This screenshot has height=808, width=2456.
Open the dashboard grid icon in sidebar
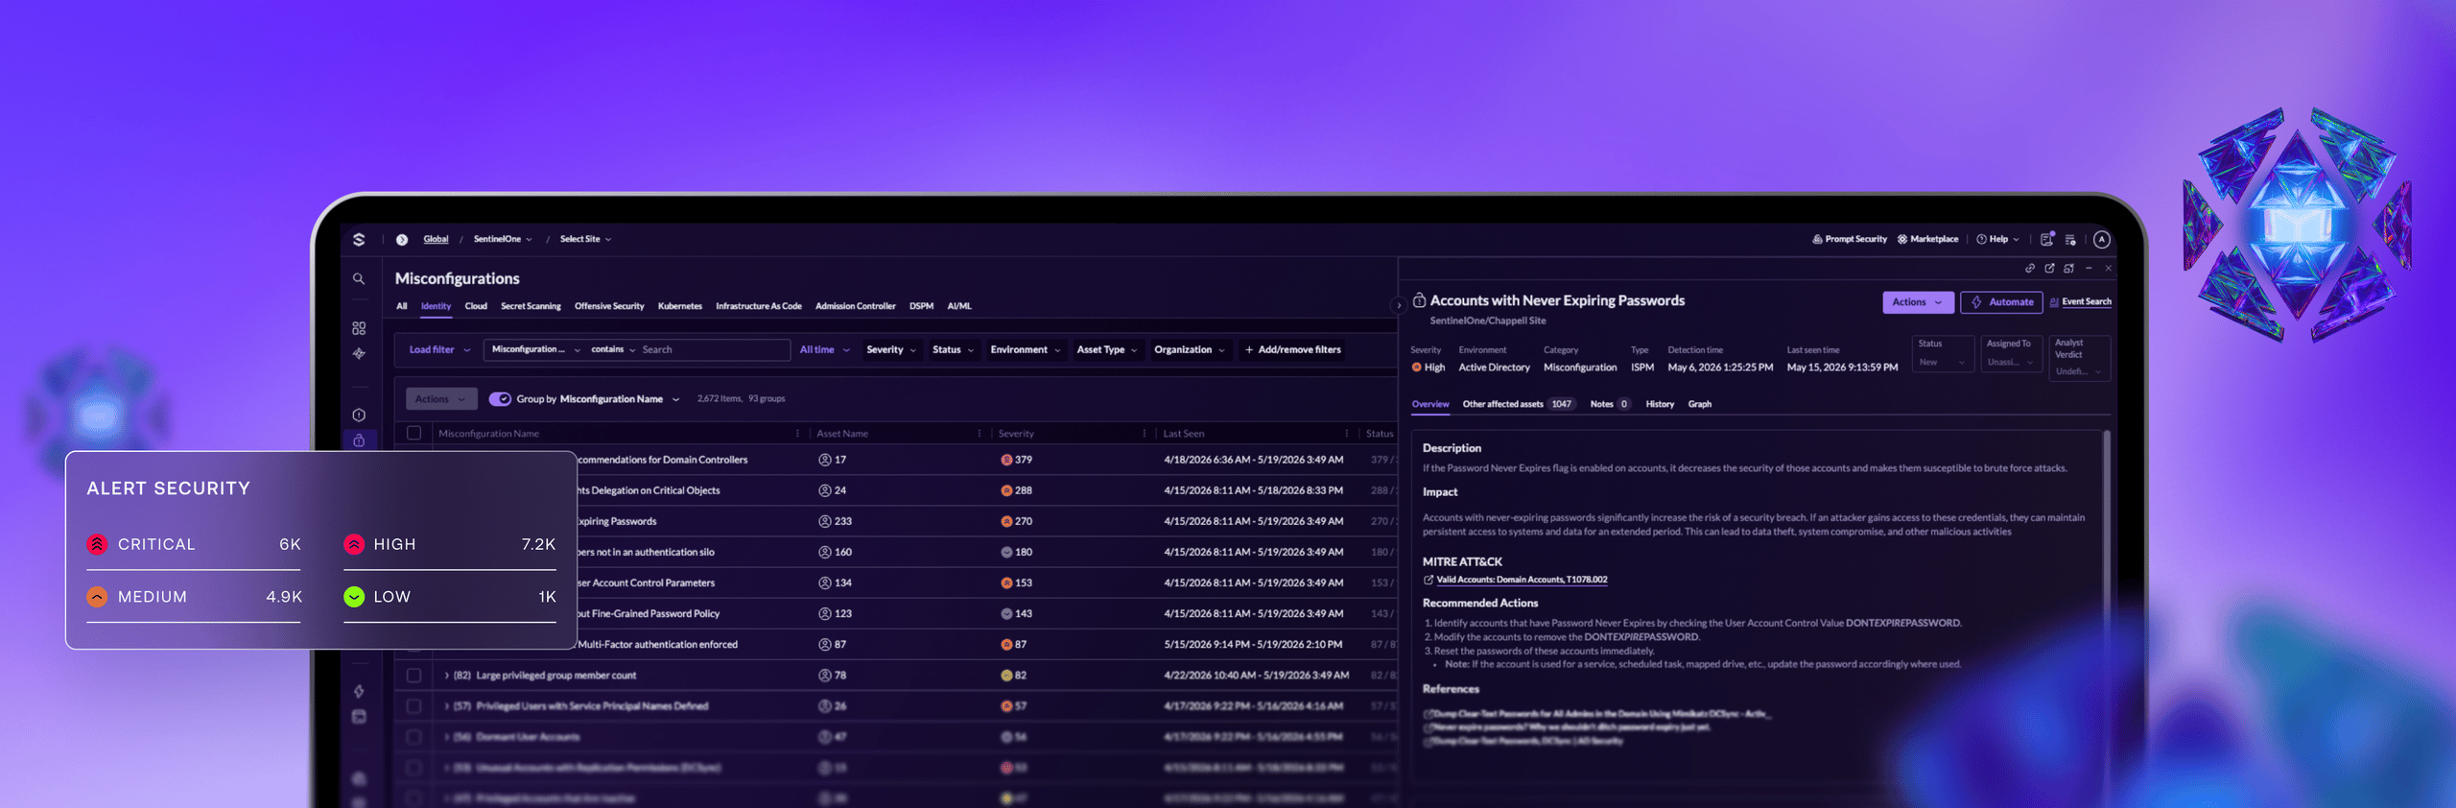359,328
